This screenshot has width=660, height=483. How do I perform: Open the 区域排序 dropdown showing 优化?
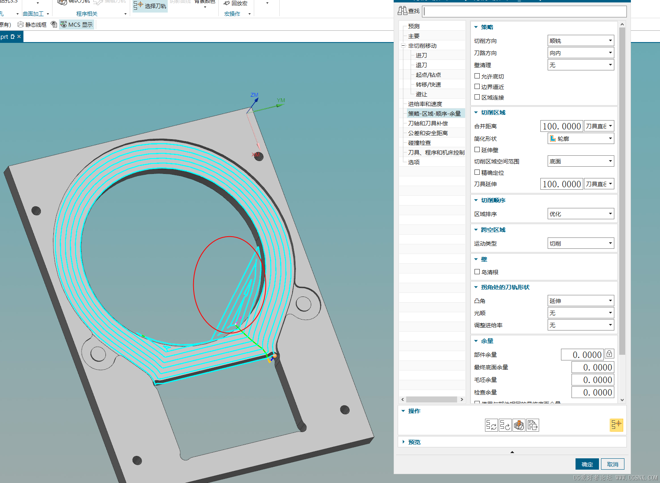point(581,214)
